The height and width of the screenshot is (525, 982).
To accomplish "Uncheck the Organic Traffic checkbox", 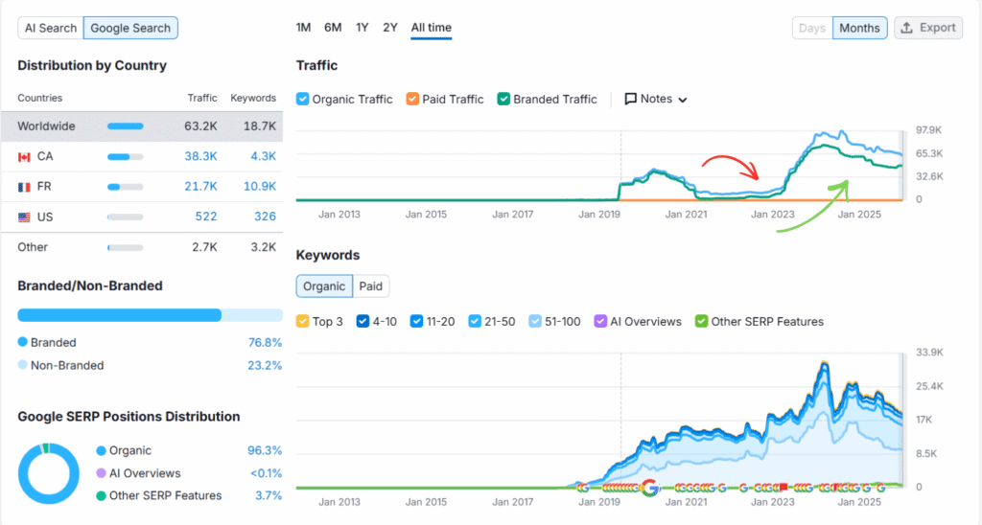I will (303, 99).
